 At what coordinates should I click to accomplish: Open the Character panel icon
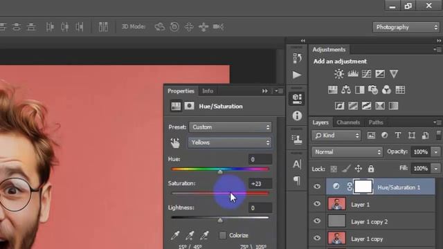pos(297,164)
